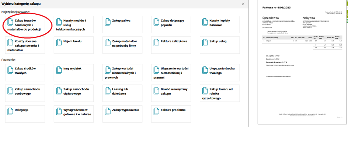Screen dimensions: 348x141
Task: Click the Faktura nr 4/06/2023 heading
Action: click(x=276, y=8)
